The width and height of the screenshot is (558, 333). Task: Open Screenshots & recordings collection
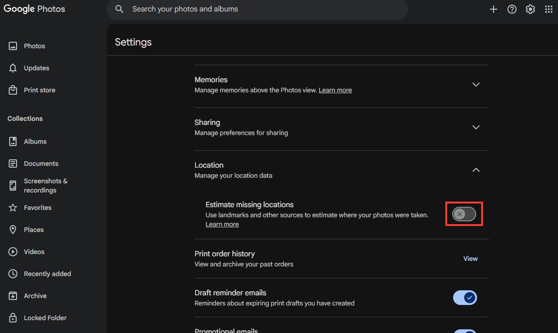pyautogui.click(x=46, y=186)
